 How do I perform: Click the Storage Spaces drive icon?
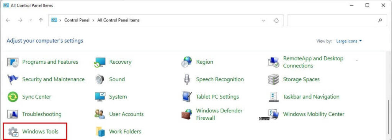273,79
